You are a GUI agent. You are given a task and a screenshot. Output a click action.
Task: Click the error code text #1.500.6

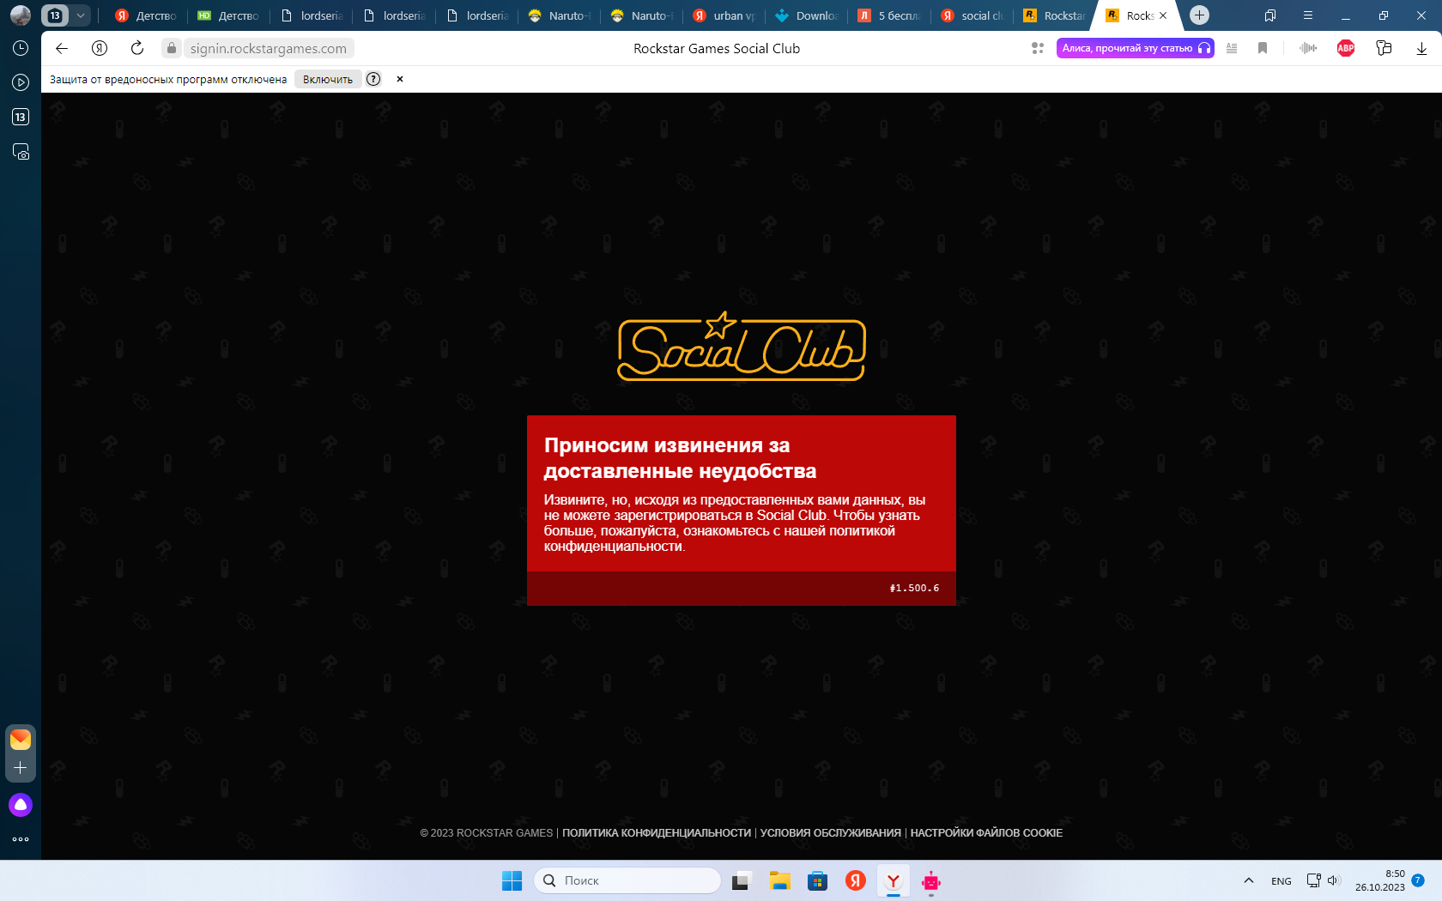click(x=914, y=588)
